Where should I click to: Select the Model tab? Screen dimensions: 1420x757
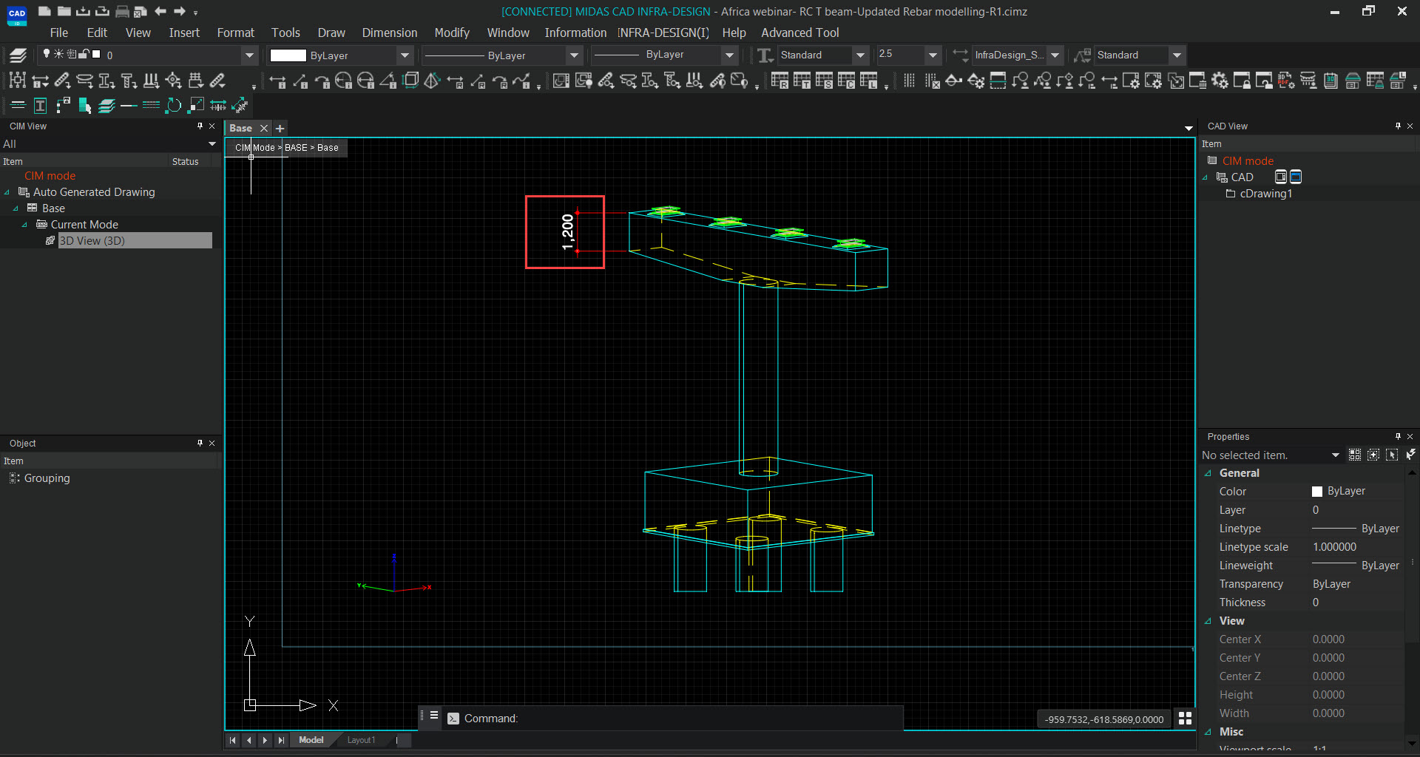311,740
